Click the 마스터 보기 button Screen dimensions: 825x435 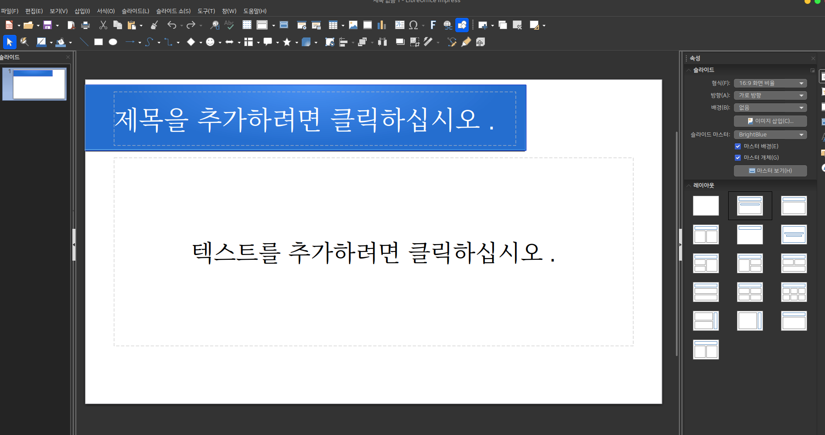pyautogui.click(x=770, y=171)
